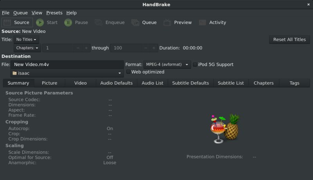Click the green Pause icon

pos(68,23)
